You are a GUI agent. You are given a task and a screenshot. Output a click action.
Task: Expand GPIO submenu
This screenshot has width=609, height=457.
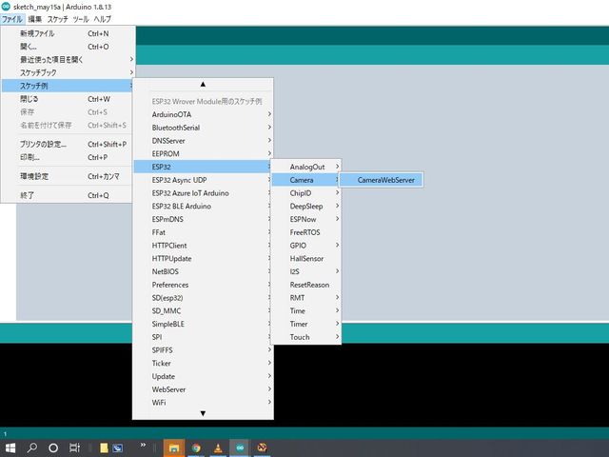306,246
